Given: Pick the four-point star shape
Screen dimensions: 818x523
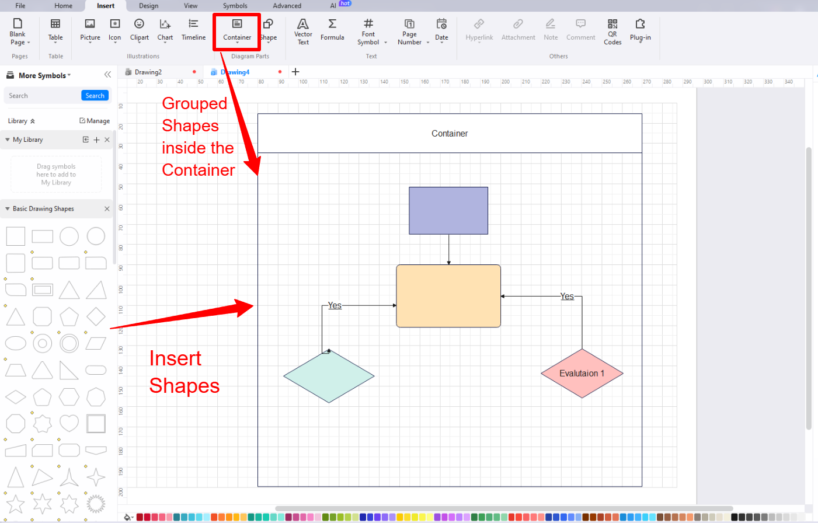Looking at the screenshot, I should pyautogui.click(x=96, y=477).
